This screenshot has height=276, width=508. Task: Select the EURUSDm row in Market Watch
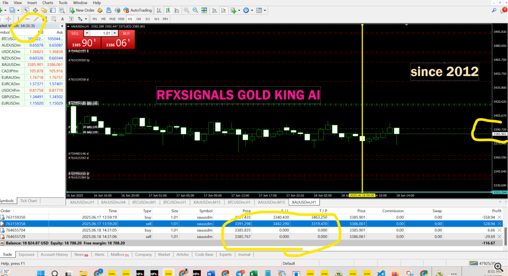(x=32, y=103)
